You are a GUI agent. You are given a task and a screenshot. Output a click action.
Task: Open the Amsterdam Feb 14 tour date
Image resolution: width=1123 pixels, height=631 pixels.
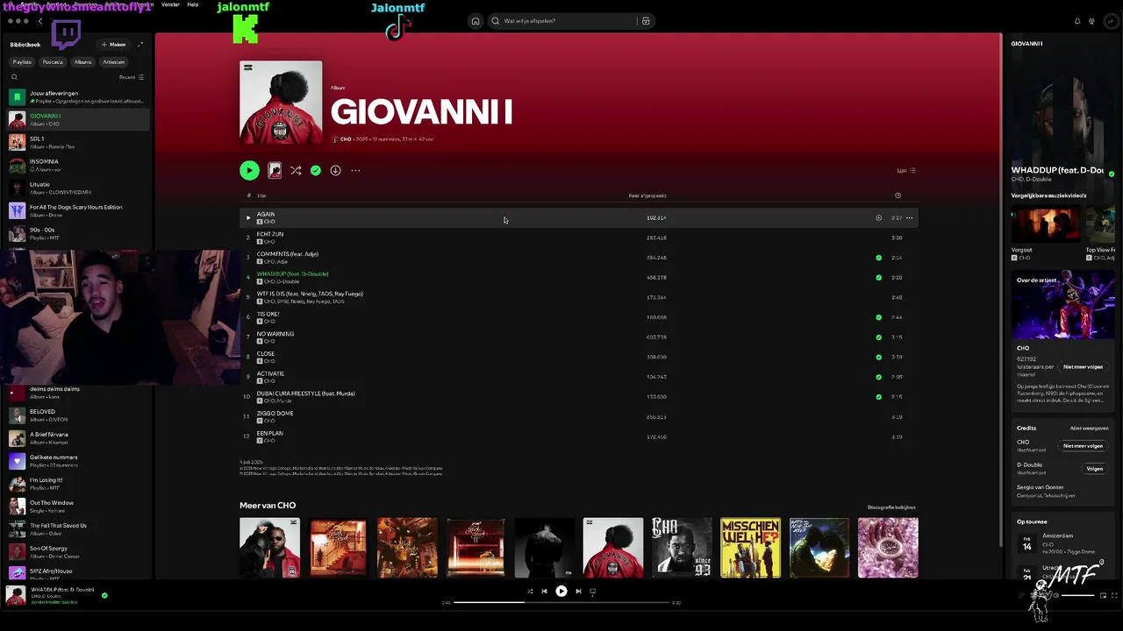click(x=1064, y=544)
